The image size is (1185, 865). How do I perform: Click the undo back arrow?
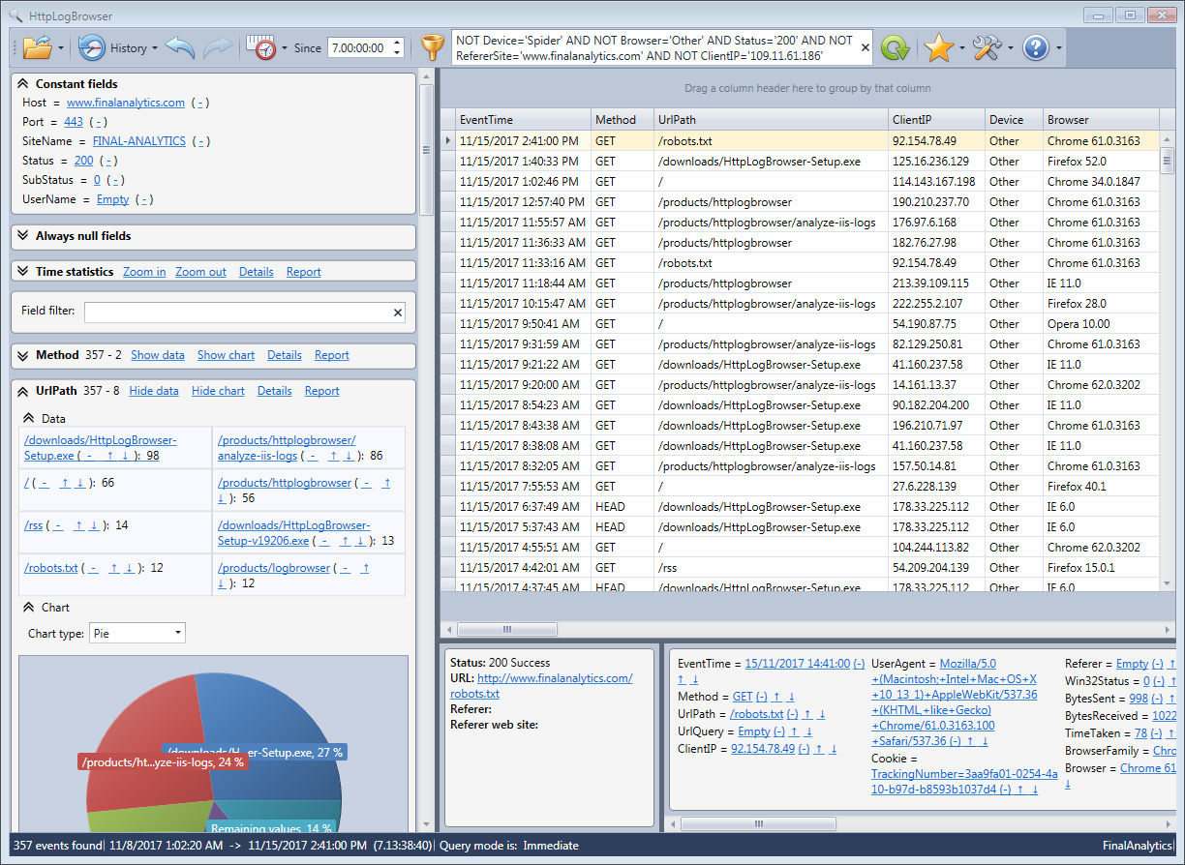tap(180, 47)
